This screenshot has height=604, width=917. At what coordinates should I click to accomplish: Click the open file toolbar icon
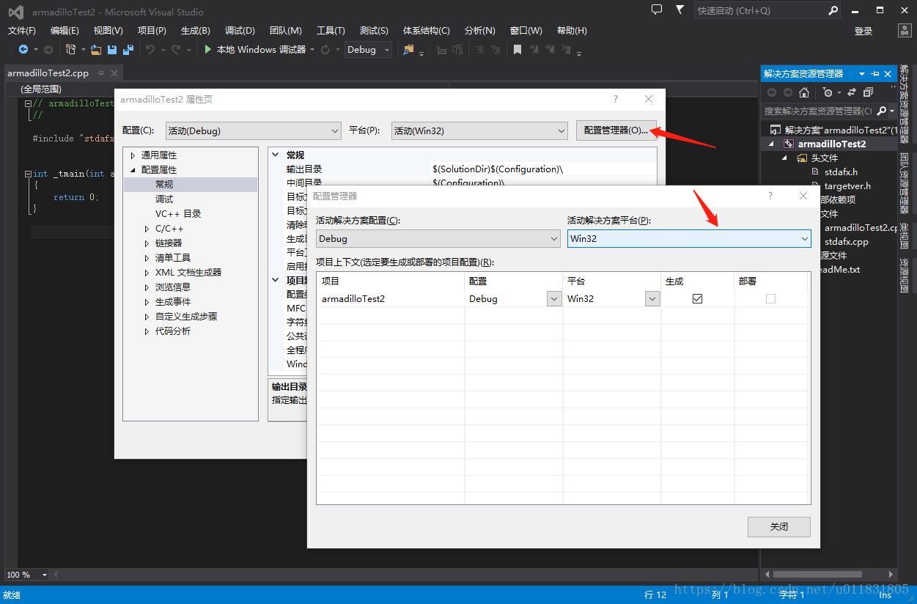pyautogui.click(x=95, y=49)
